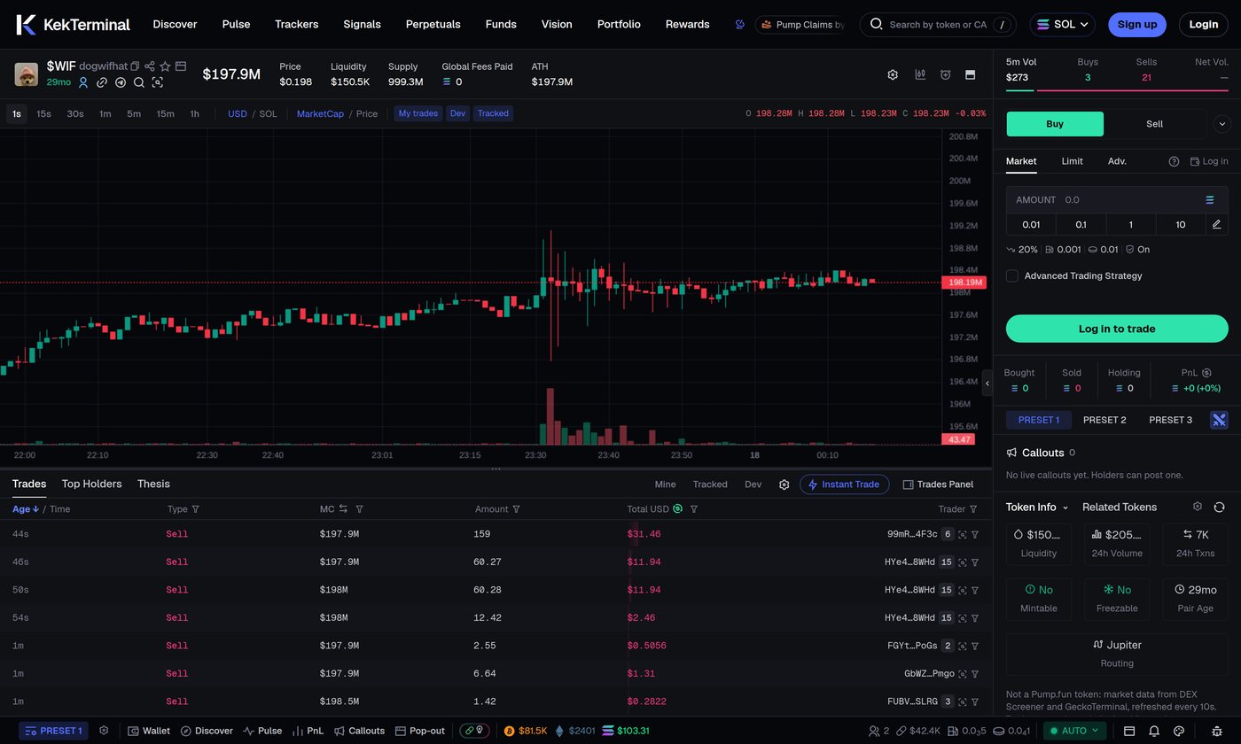
Task: Collapse the side panel with chart-edge arrow
Action: pyautogui.click(x=987, y=384)
